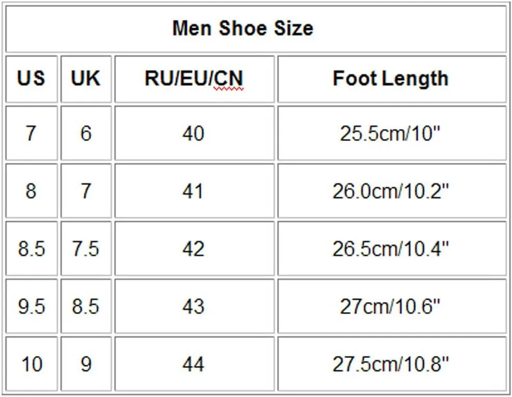Select the EU size 41 cell
This screenshot has width=512, height=397.
(x=194, y=191)
